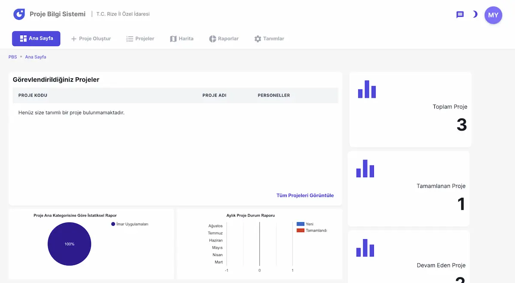Click the Devam Eden Proje bar chart icon
Screen dimensions: 515x283
pyautogui.click(x=365, y=248)
